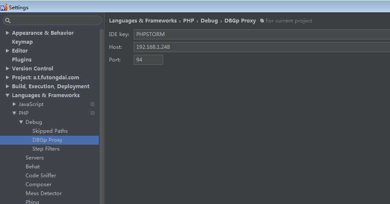Open Mess Detector settings page
Screen dimensions: 390x204
[43, 193]
